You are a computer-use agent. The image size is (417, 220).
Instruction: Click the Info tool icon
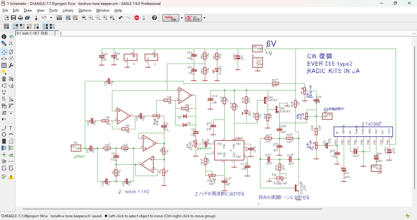[4, 36]
